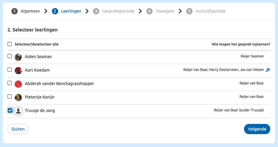Click Abderah vander Benchagrasshopper's avatar
Image resolution: width=278 pixels, height=147 pixels.
pos(18,84)
